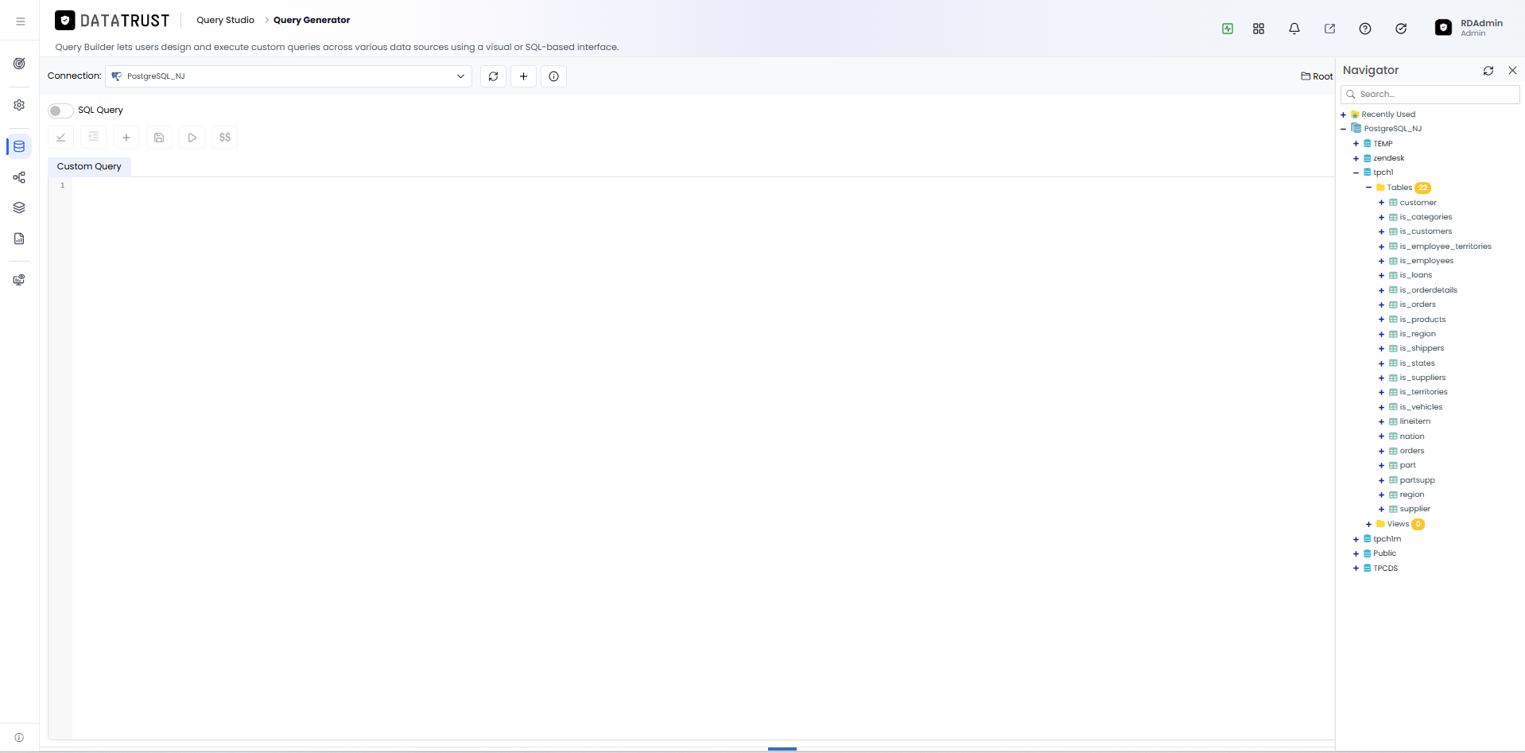Click the validate query check icon
The width and height of the screenshot is (1525, 753).
61,138
